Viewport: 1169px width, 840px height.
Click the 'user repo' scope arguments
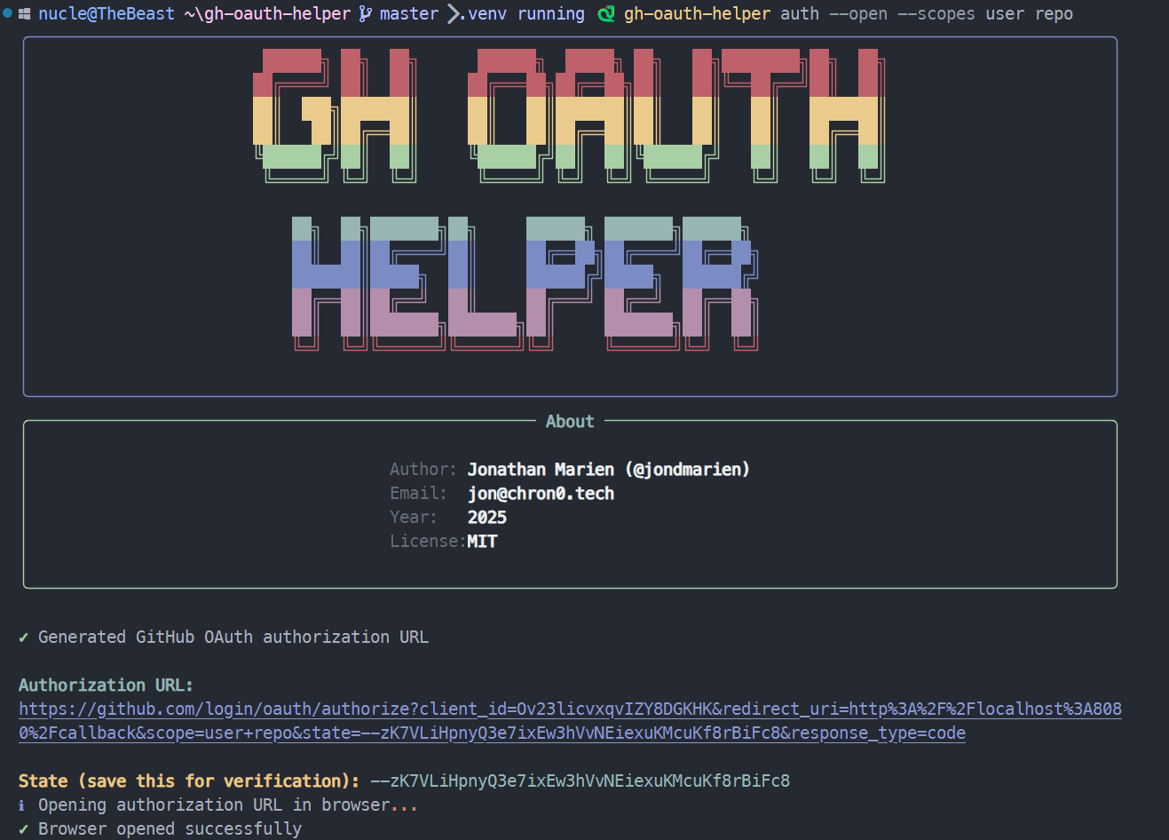click(x=1029, y=14)
